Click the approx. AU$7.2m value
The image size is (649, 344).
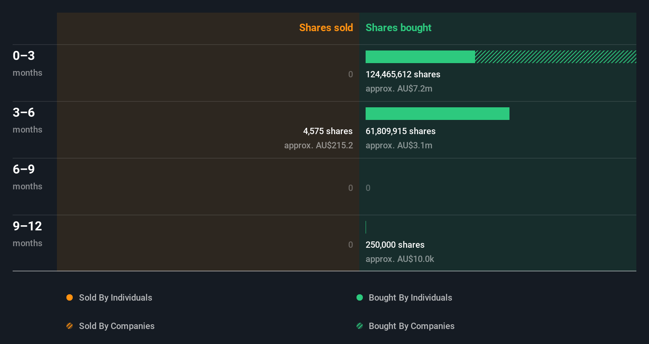(x=399, y=88)
